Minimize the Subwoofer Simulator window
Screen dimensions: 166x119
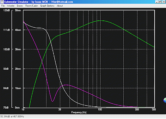[x=157, y=2]
